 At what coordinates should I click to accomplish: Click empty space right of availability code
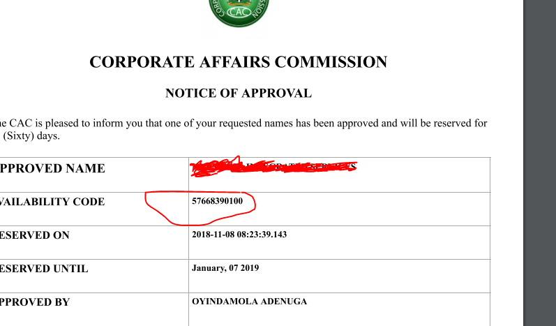(373, 209)
